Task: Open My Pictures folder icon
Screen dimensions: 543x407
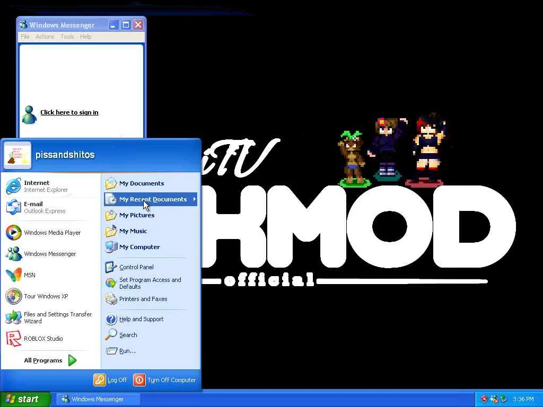Action: click(111, 215)
